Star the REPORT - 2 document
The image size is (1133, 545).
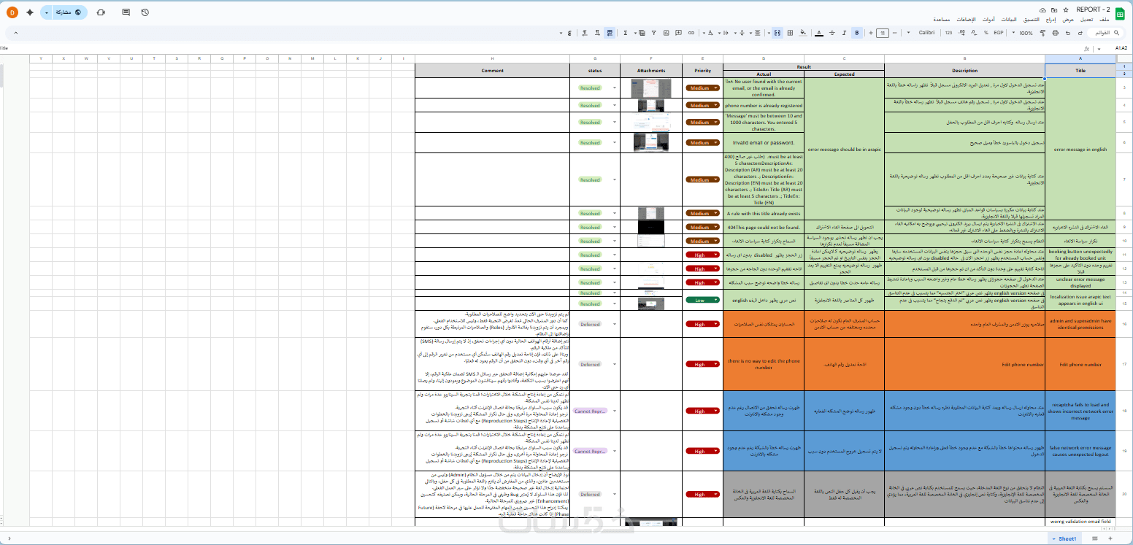[1065, 10]
